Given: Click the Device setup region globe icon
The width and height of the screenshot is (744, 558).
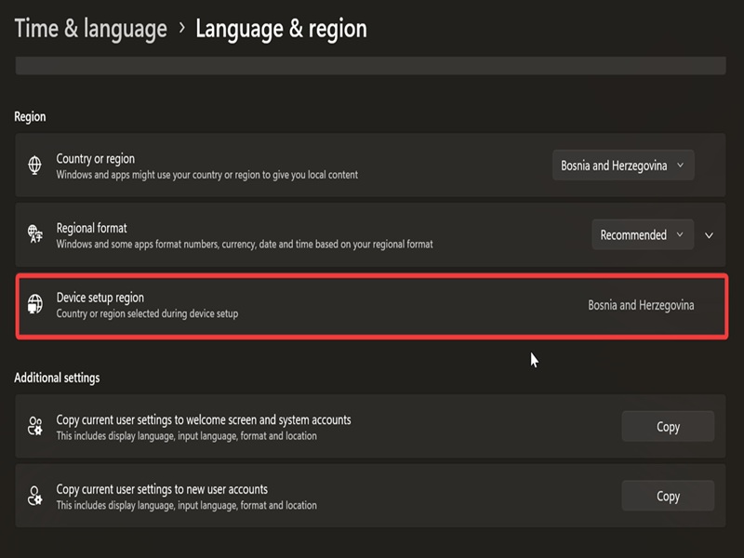Looking at the screenshot, I should [34, 304].
